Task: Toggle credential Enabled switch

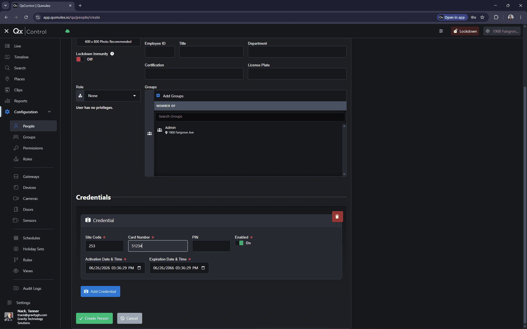Action: tap(239, 243)
